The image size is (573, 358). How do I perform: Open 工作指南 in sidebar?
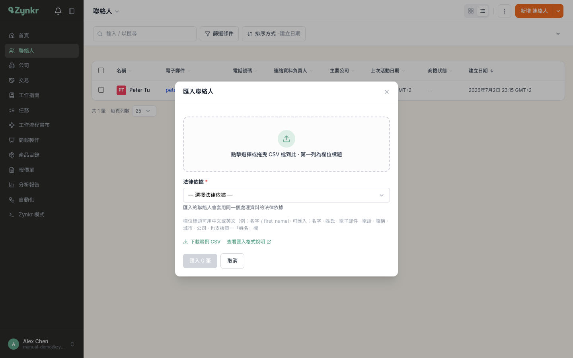click(42, 95)
